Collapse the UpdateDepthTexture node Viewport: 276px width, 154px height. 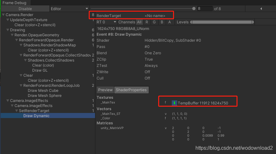point(8,20)
